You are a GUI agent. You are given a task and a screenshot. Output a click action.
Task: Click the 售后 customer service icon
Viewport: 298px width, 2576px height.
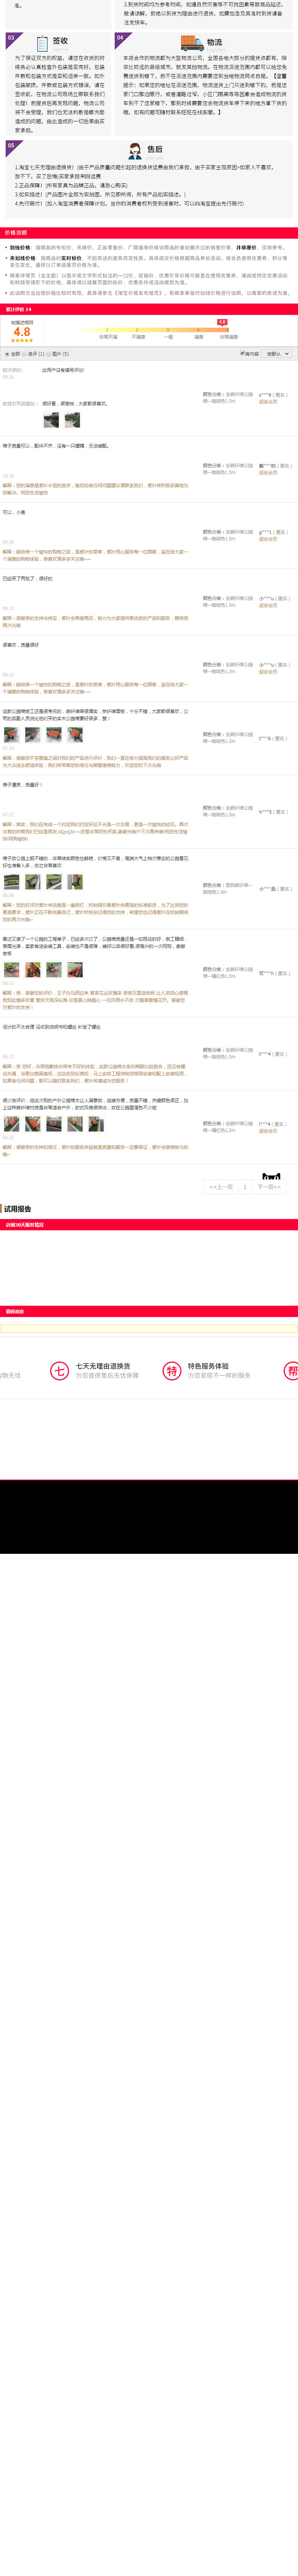(x=135, y=151)
